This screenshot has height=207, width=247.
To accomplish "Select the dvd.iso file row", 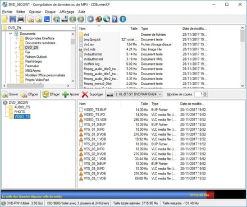I will click(143, 44).
